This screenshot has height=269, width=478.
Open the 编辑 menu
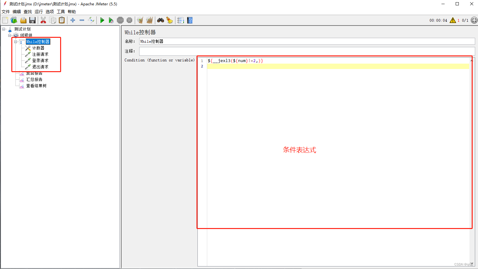click(17, 12)
